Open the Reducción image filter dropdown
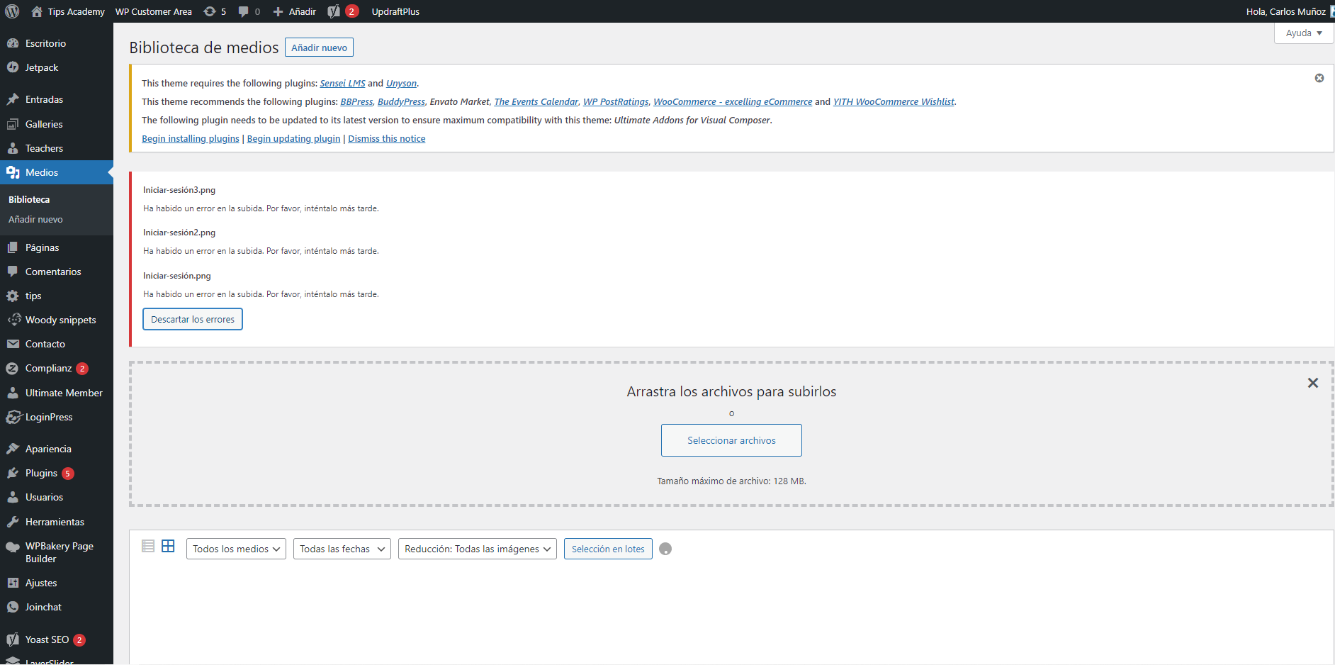 click(478, 549)
